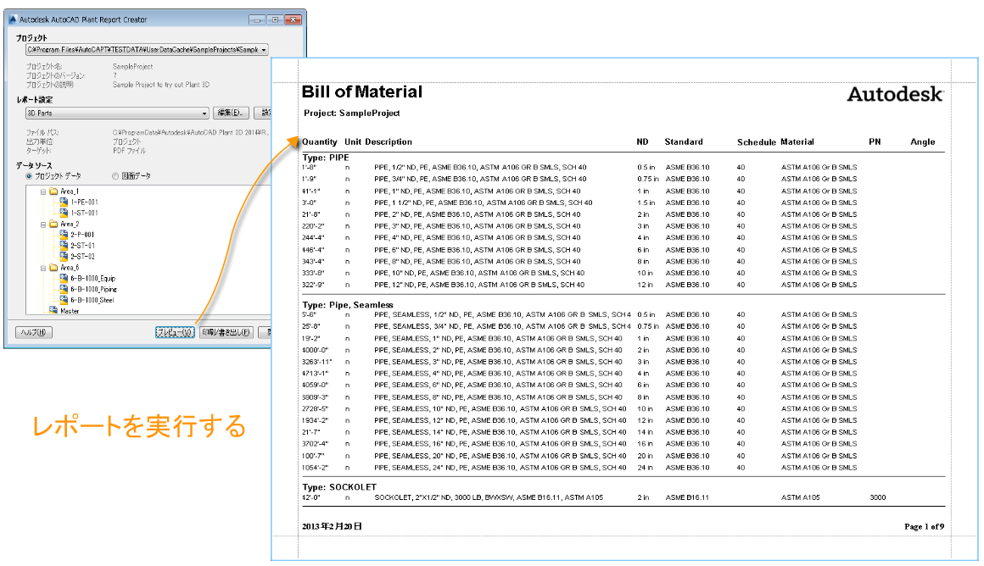Maximize the Report Creator window
984x566 pixels.
click(x=275, y=20)
